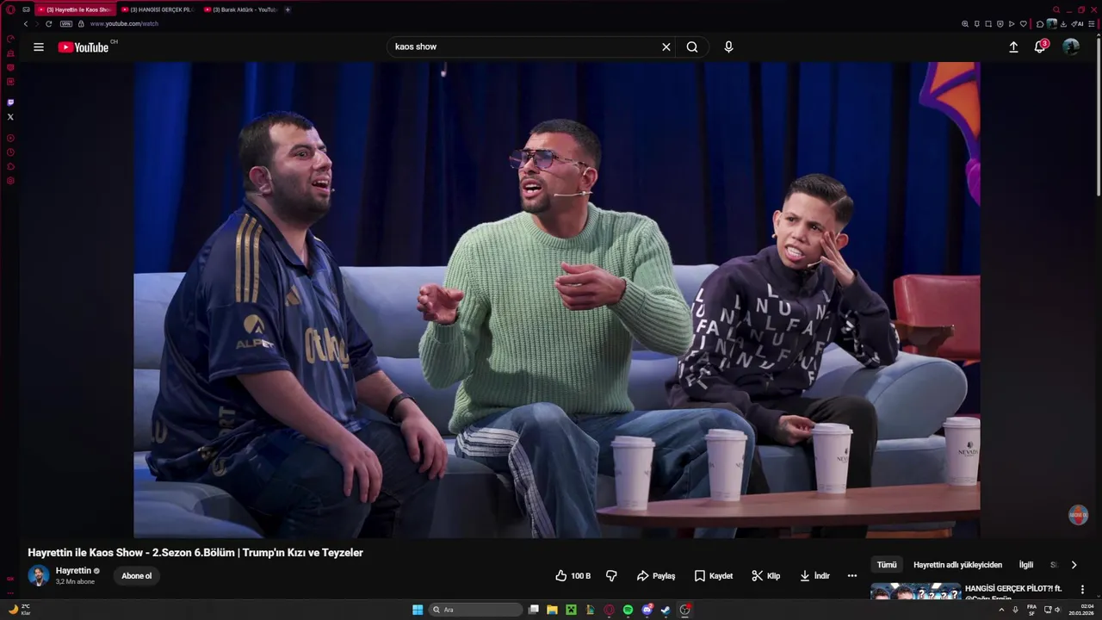Switch to Burak Aktürk YouTube tab
This screenshot has width=1102, height=620.
click(241, 9)
